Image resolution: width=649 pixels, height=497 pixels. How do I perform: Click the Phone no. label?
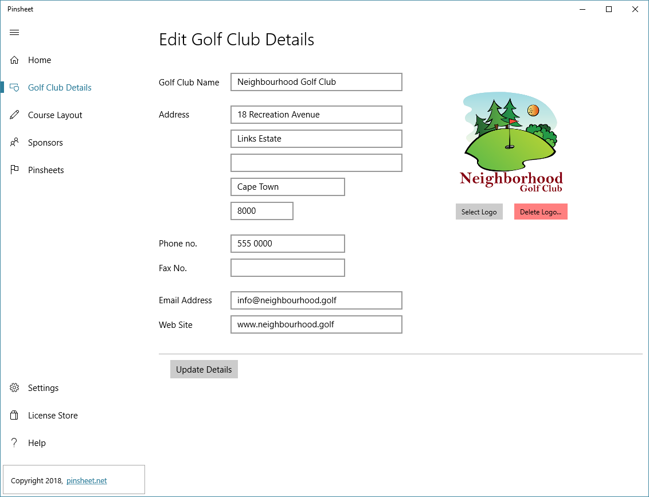tap(178, 244)
